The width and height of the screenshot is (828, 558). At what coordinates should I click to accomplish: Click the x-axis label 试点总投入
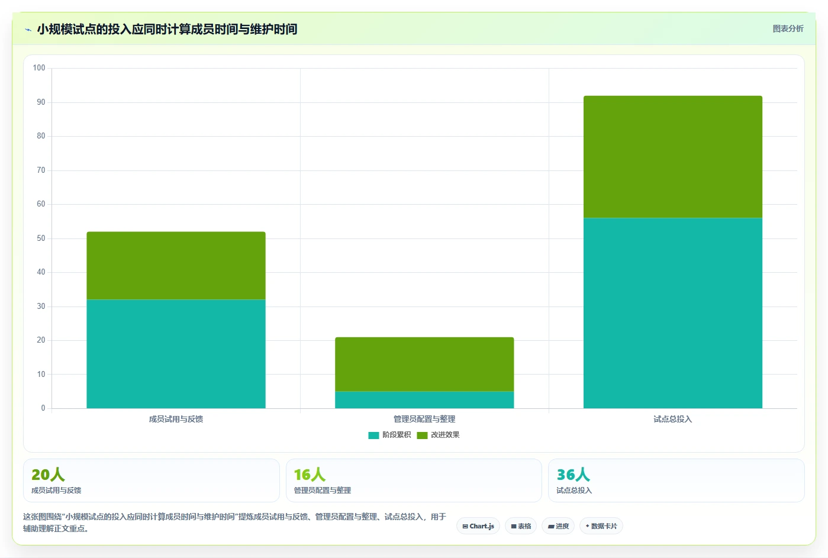coord(673,419)
